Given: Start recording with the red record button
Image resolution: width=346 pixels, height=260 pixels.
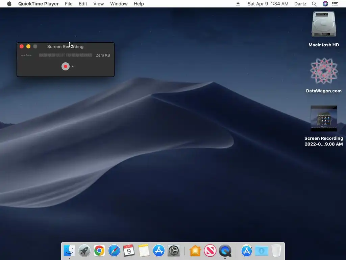Looking at the screenshot, I should [x=66, y=66].
